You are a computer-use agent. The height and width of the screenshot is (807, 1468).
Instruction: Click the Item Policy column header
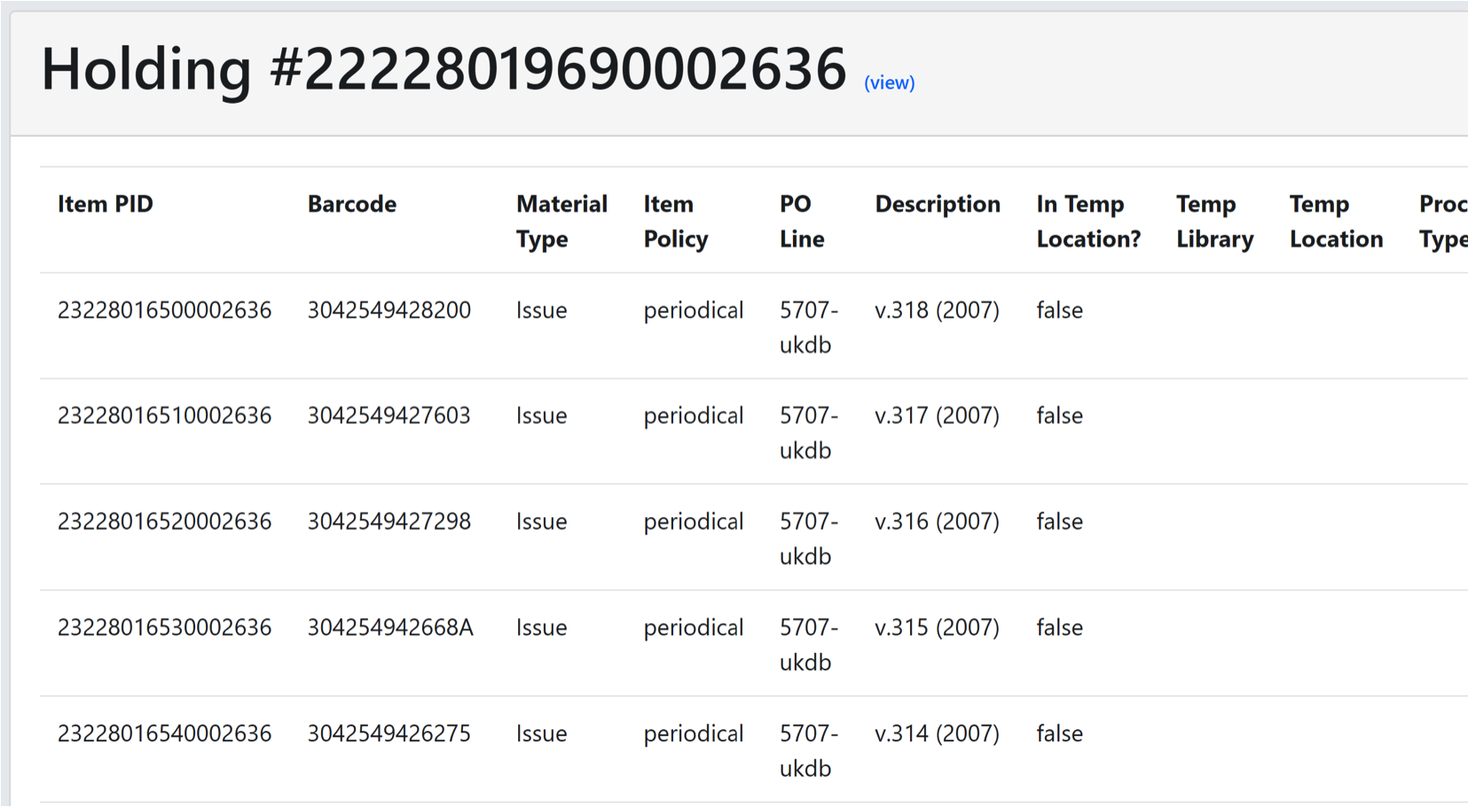(x=675, y=221)
